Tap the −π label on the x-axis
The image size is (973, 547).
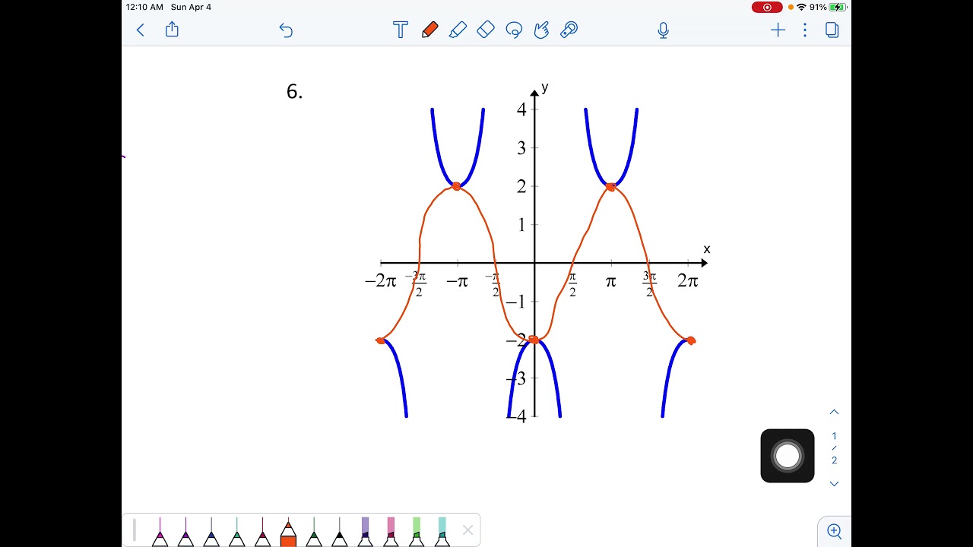[x=457, y=282]
